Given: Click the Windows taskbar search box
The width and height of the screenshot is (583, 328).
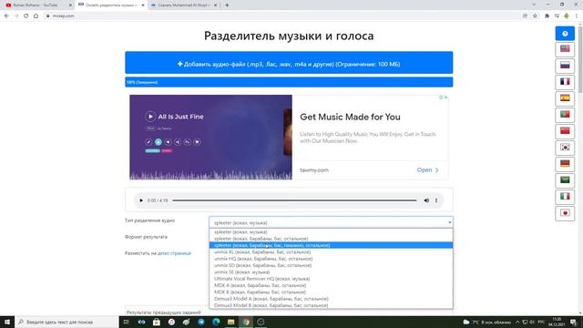Looking at the screenshot, I should [x=66, y=322].
